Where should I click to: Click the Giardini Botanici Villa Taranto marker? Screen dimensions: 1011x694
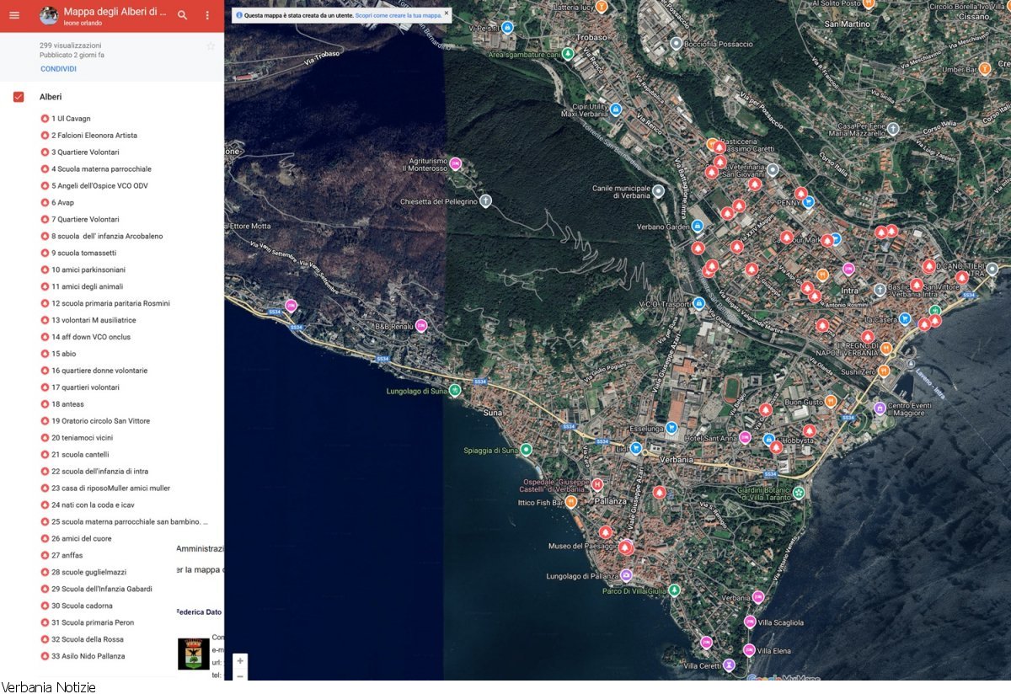tap(798, 492)
